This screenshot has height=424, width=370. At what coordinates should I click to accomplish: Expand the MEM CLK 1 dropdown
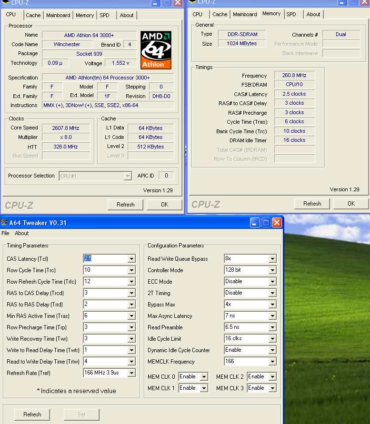[204, 388]
